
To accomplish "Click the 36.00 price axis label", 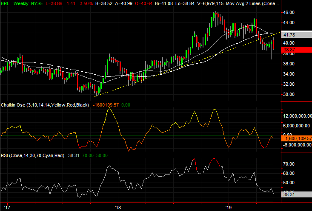I will coord(289,64).
